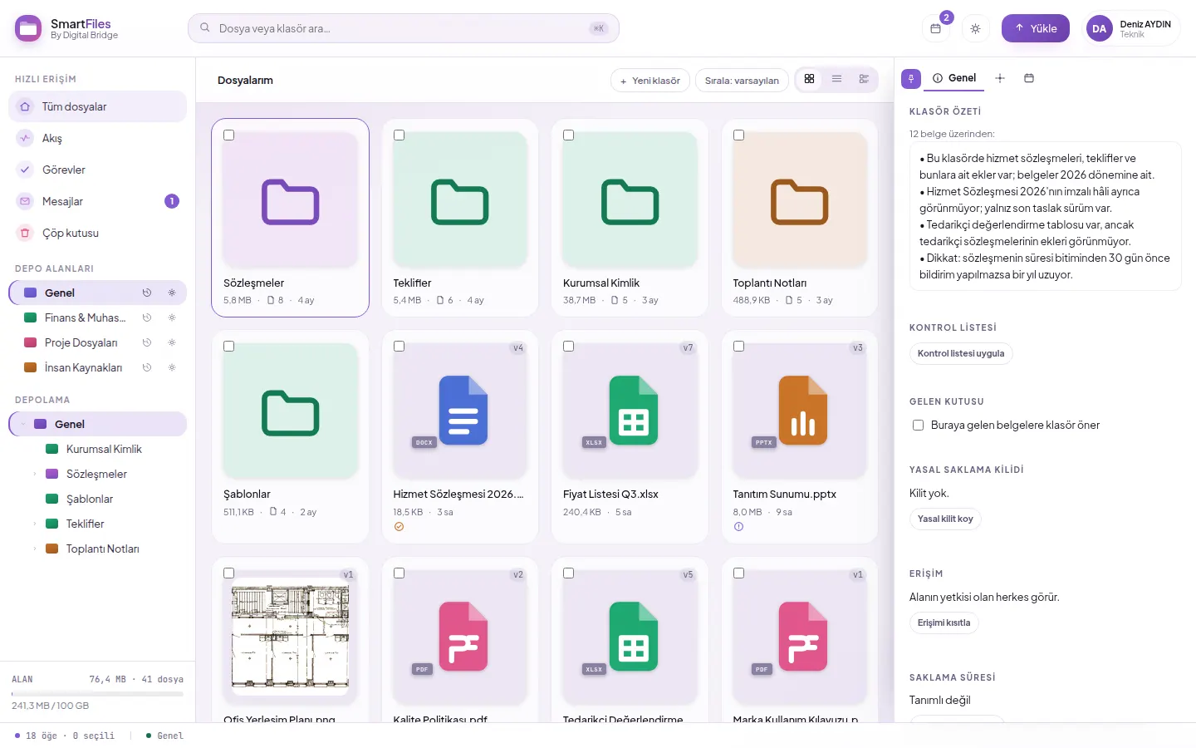Viewport: 1196px width, 748px height.
Task: Expand the Toplantı Notları tree node
Action: pos(34,549)
